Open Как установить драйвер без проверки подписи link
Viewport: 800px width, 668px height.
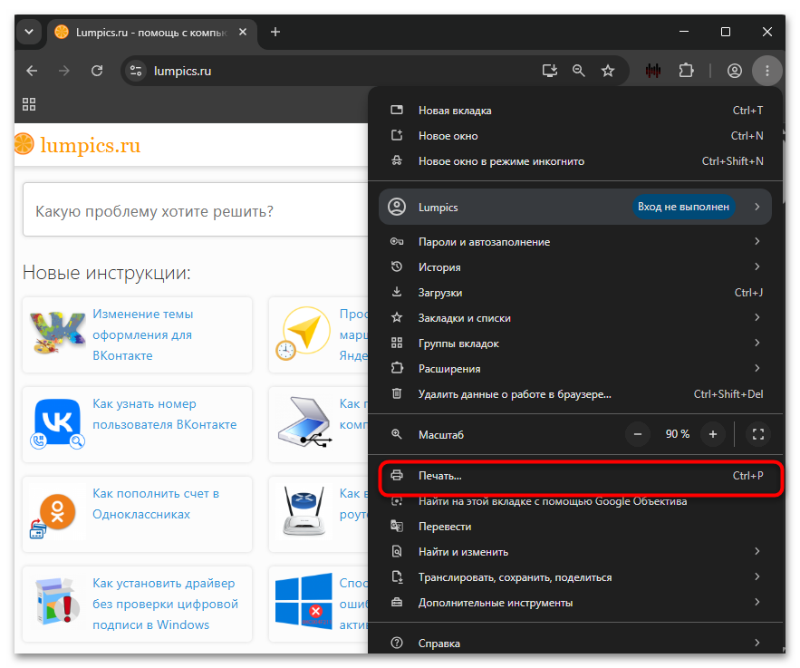click(x=165, y=604)
